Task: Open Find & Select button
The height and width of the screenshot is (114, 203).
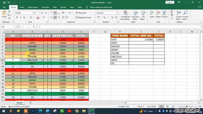Action: click(x=185, y=16)
